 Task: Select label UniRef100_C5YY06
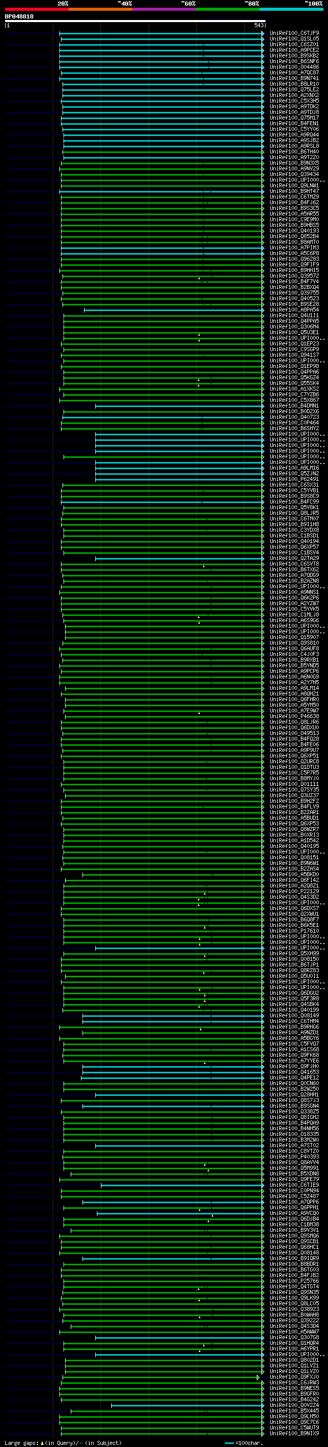(x=294, y=129)
